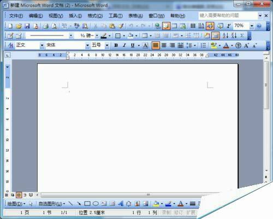Open the line style dropdown
Screen dimensions: 273x219
71,35
